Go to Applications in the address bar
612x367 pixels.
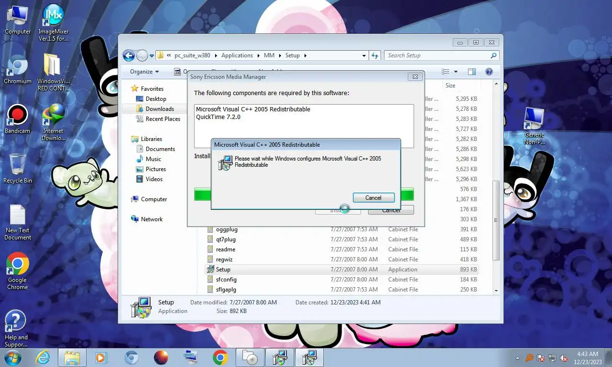[237, 55]
